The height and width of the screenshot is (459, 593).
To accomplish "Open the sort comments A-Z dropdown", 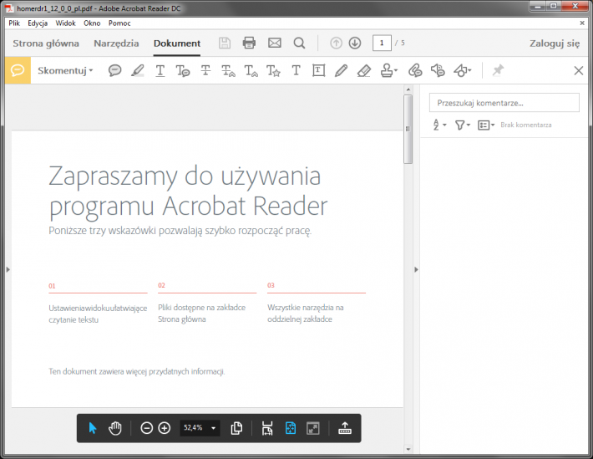I will point(439,125).
